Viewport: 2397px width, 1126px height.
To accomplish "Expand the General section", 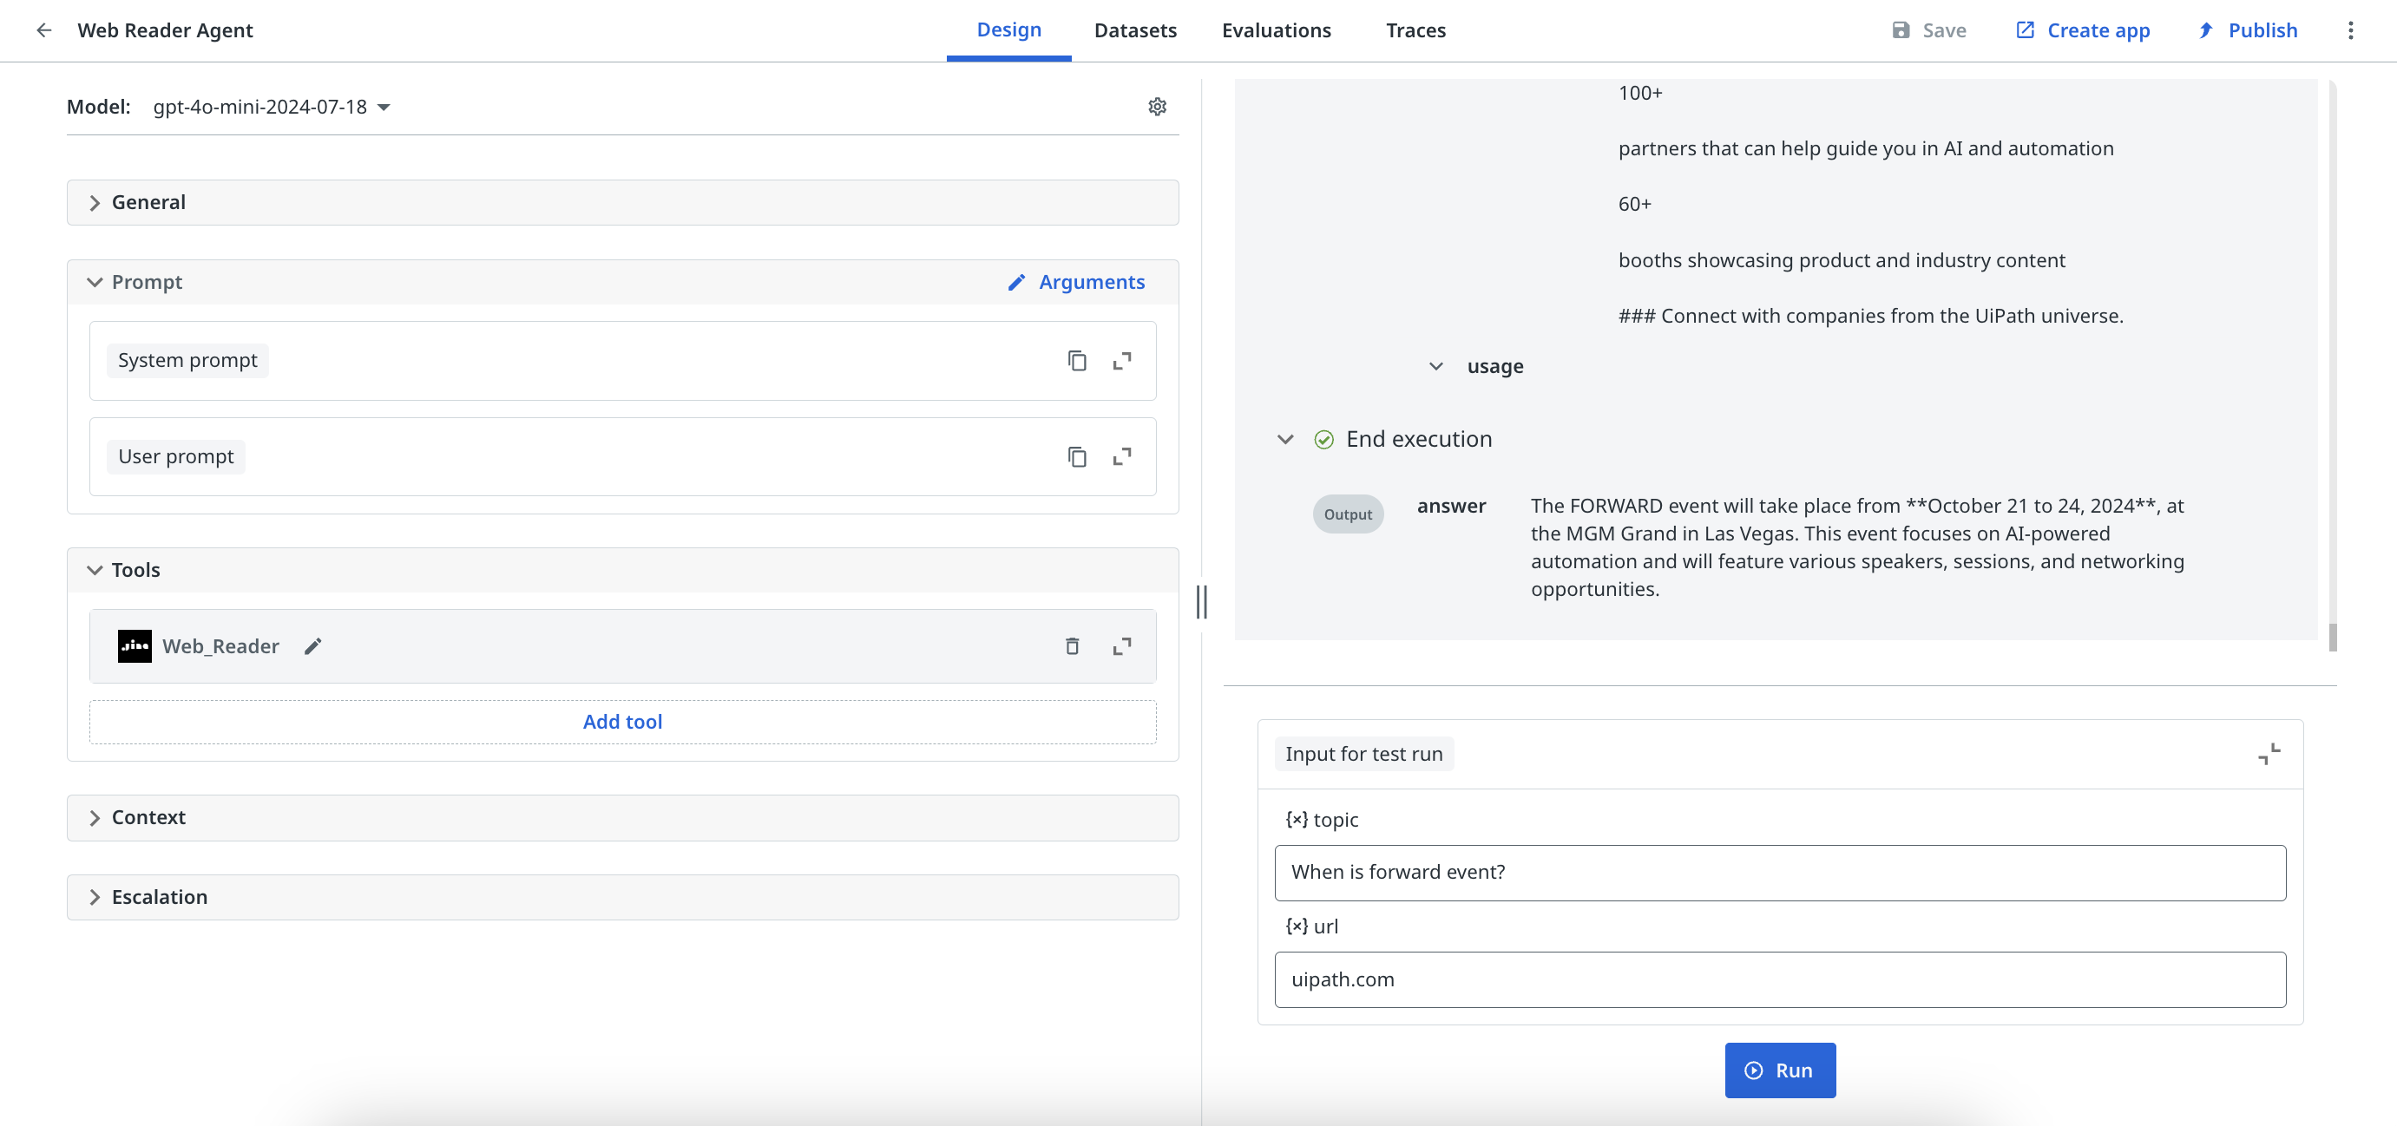I will click(x=622, y=203).
